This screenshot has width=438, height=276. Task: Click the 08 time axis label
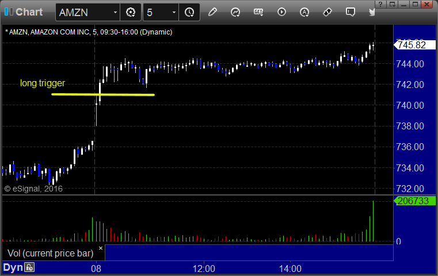(x=96, y=269)
